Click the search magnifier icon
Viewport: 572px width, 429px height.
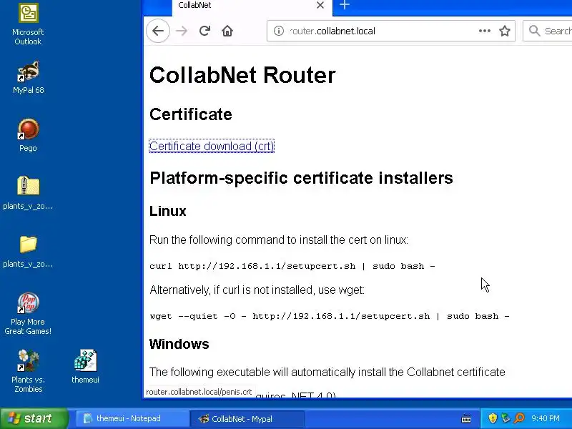point(534,31)
